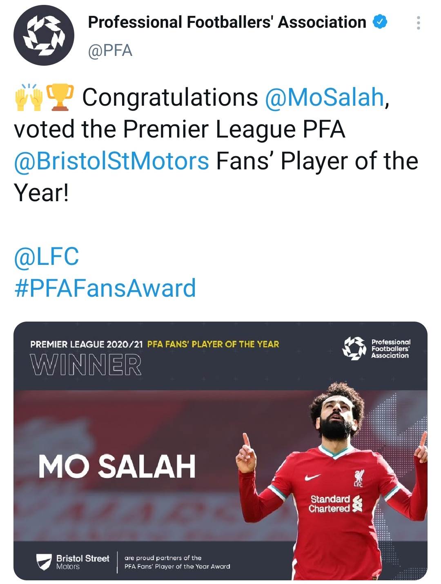Click the @PFA handle text
The image size is (441, 584).
pos(110,51)
